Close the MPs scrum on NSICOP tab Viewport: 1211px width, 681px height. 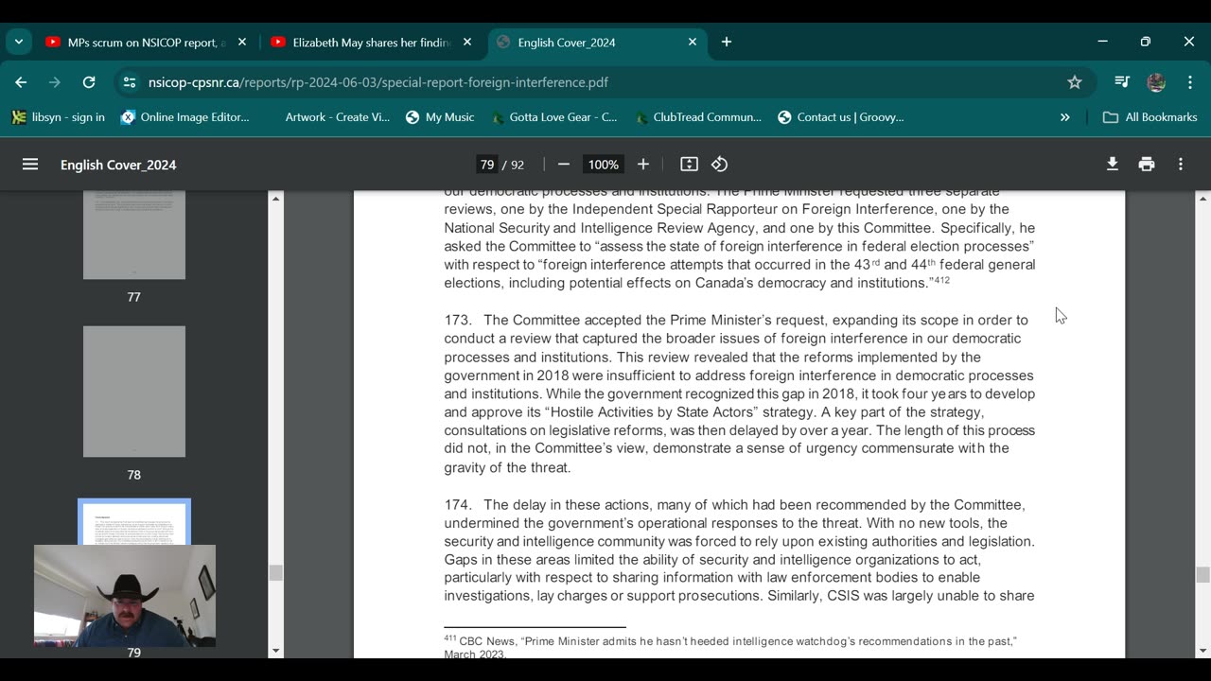(x=242, y=43)
